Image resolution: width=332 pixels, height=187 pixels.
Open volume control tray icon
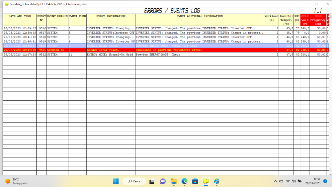(294, 181)
